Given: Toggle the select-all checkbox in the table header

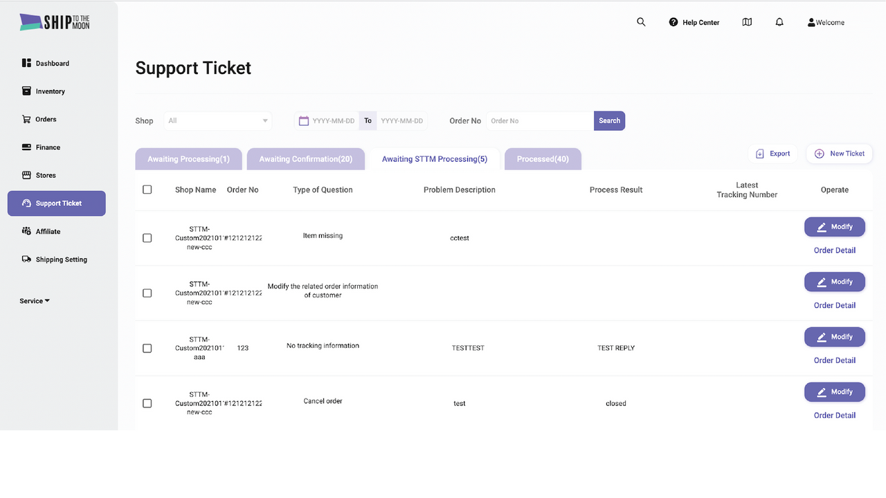Looking at the screenshot, I should tap(147, 189).
